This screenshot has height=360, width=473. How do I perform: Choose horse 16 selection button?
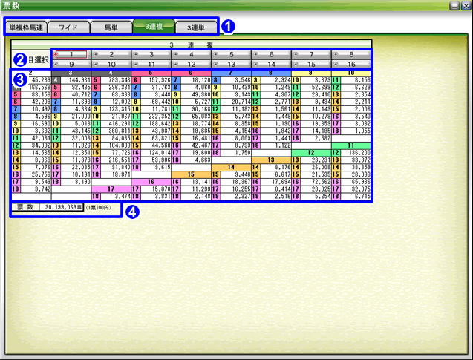click(x=351, y=64)
